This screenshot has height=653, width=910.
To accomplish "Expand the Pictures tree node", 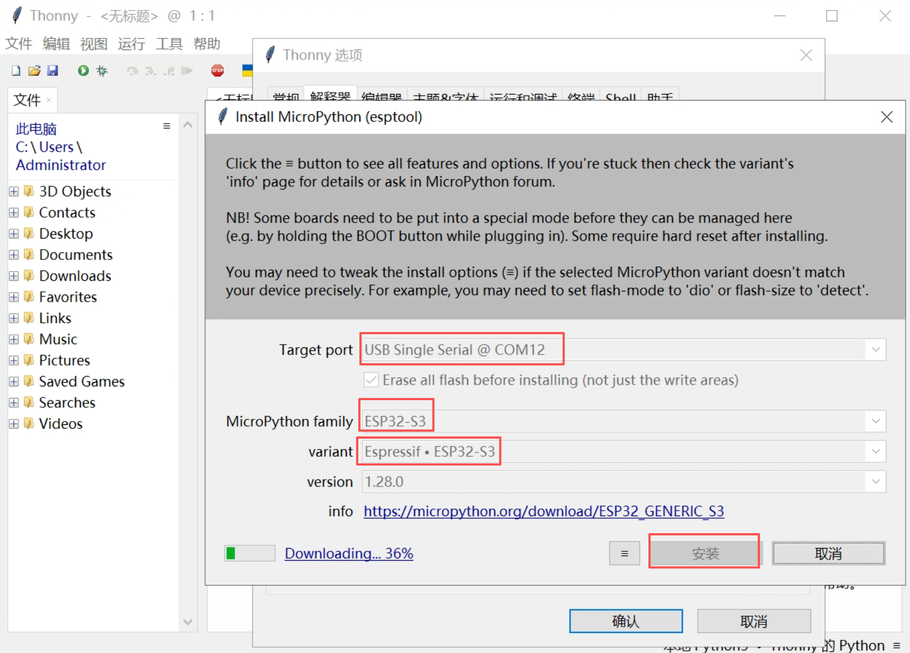I will 14,361.
